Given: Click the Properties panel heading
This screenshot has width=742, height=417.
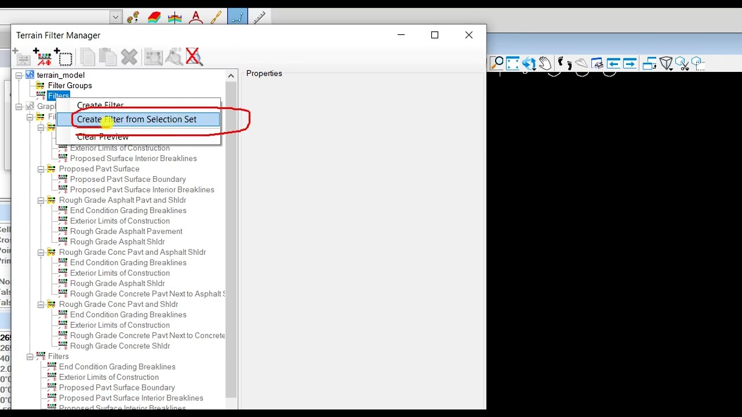Looking at the screenshot, I should (x=264, y=74).
